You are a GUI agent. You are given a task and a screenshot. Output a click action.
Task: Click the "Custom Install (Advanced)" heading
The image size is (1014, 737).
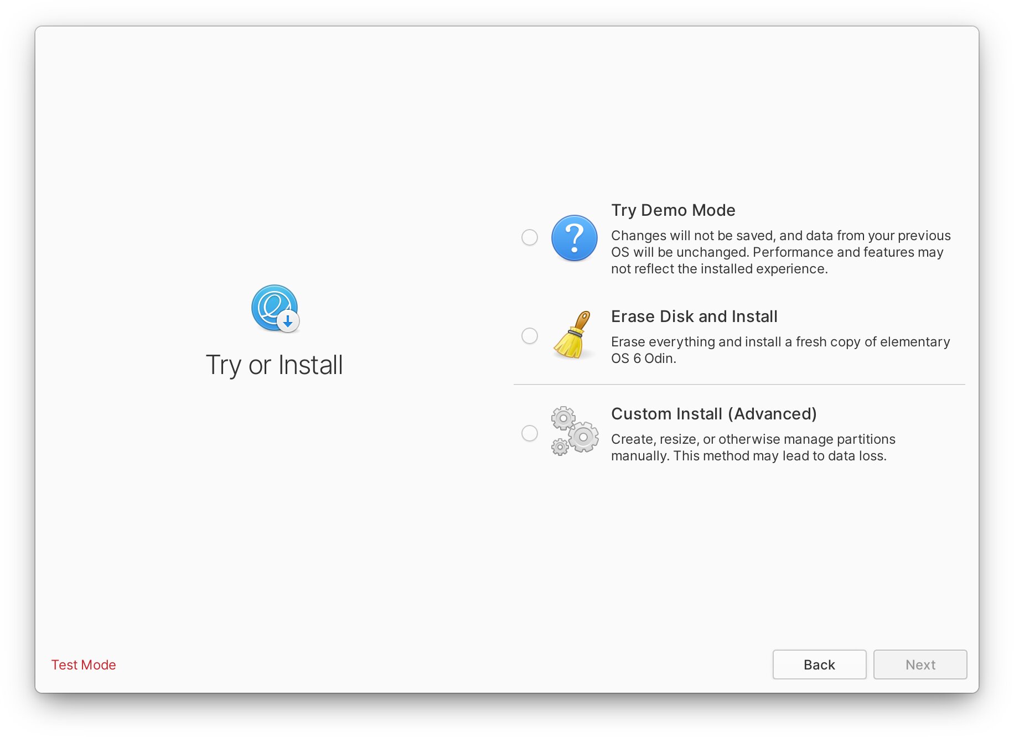click(x=713, y=414)
